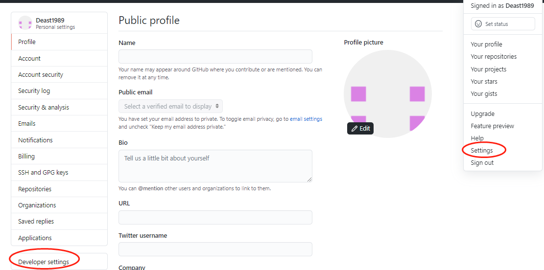This screenshot has width=544, height=270.
Task: Select Sign out in the user menu
Action: tap(482, 162)
